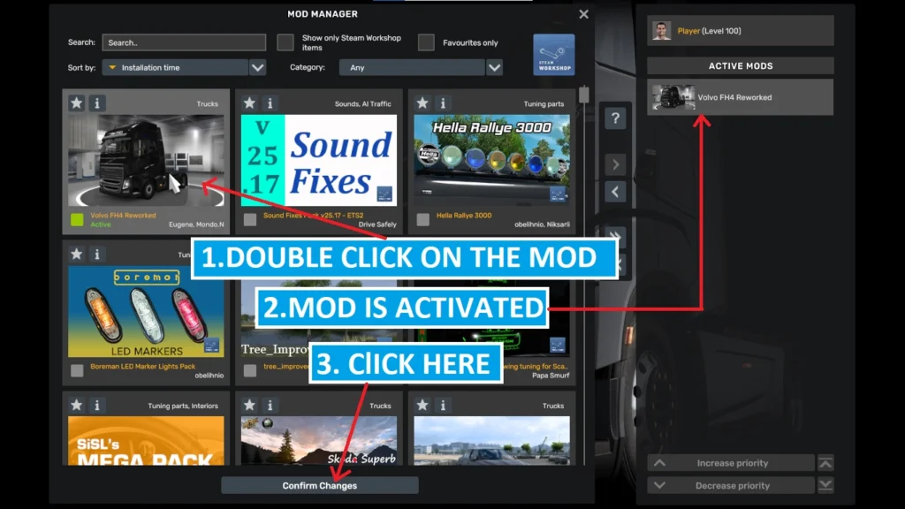The width and height of the screenshot is (905, 509).
Task: Show info for Boreman LED Marker Lights Pack
Action: click(97, 254)
